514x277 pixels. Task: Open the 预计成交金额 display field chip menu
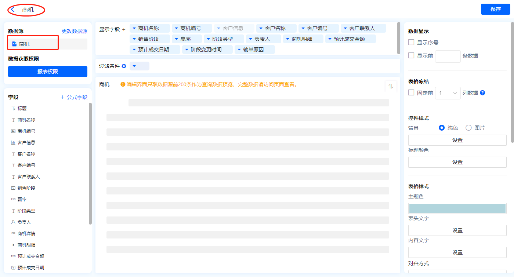[x=330, y=39]
